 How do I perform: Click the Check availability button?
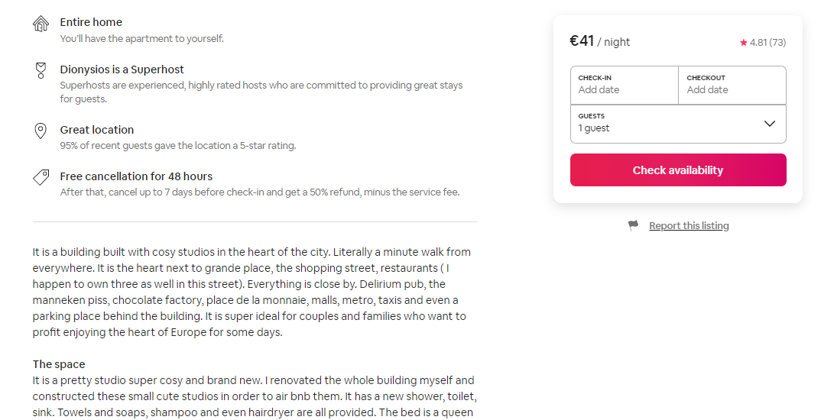tap(678, 170)
